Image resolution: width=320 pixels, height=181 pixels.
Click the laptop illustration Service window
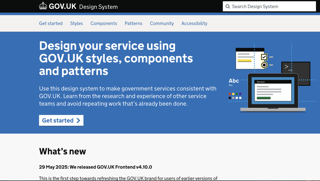click(x=273, y=90)
